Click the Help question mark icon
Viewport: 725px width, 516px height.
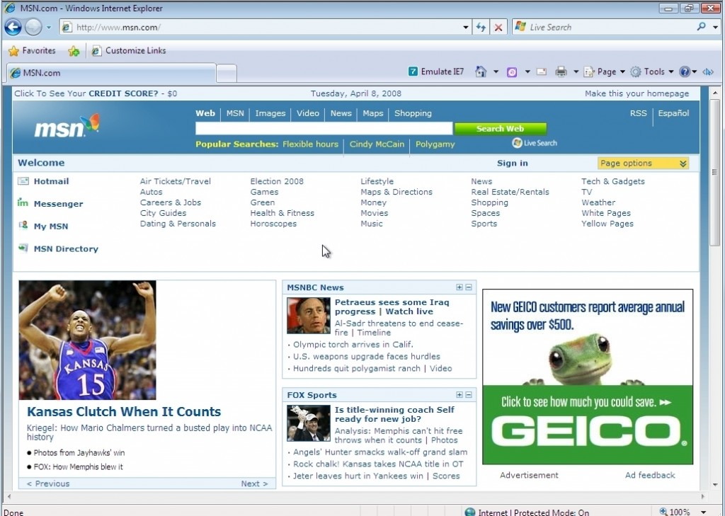(684, 71)
